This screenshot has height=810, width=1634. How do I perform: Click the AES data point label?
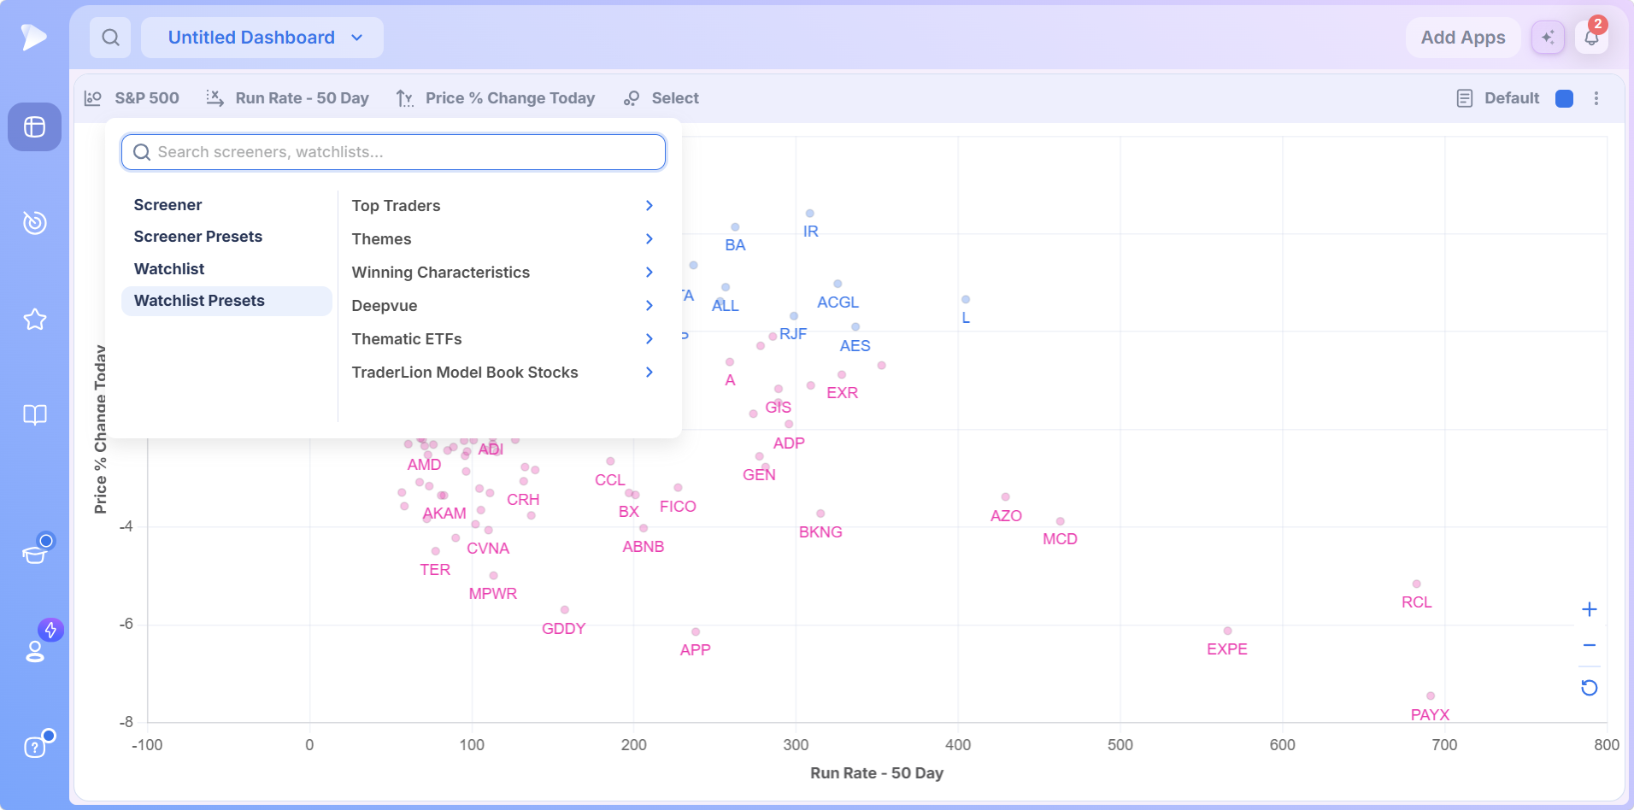tap(855, 346)
